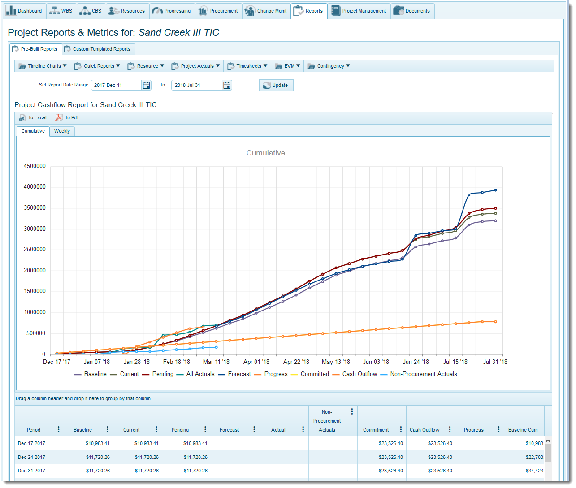Image resolution: width=576 pixels, height=488 pixels.
Task: Click the WBS hierarchy icon
Action: (x=54, y=11)
